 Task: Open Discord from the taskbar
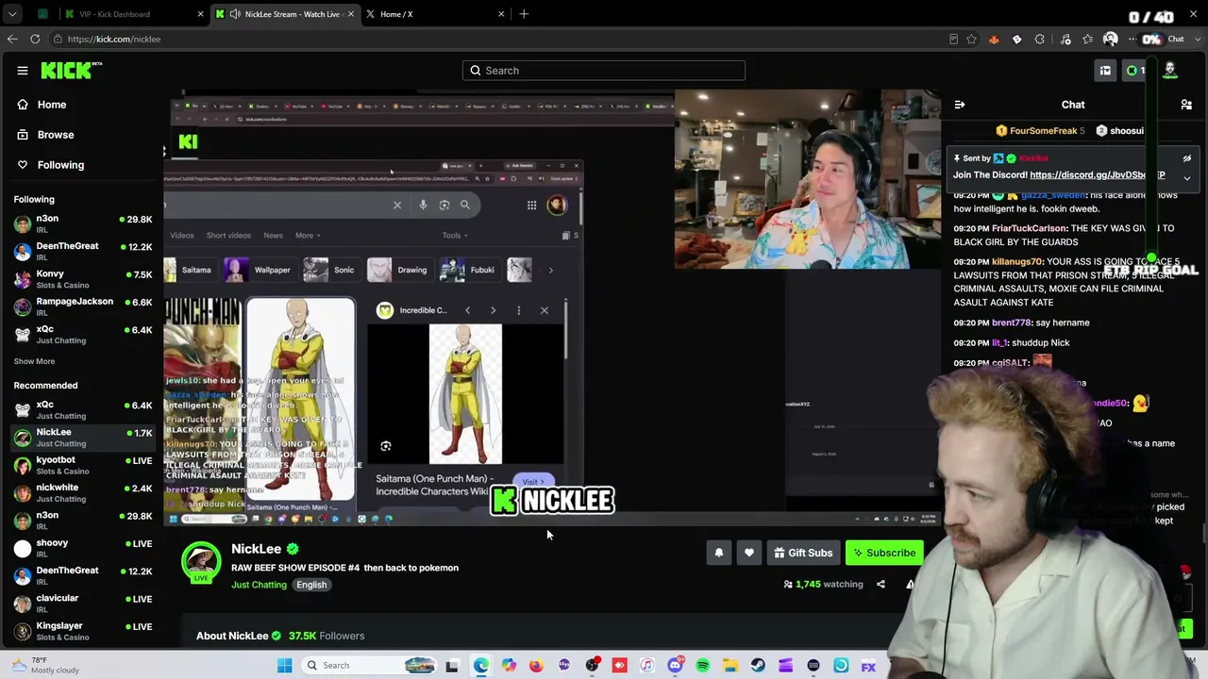tap(675, 666)
